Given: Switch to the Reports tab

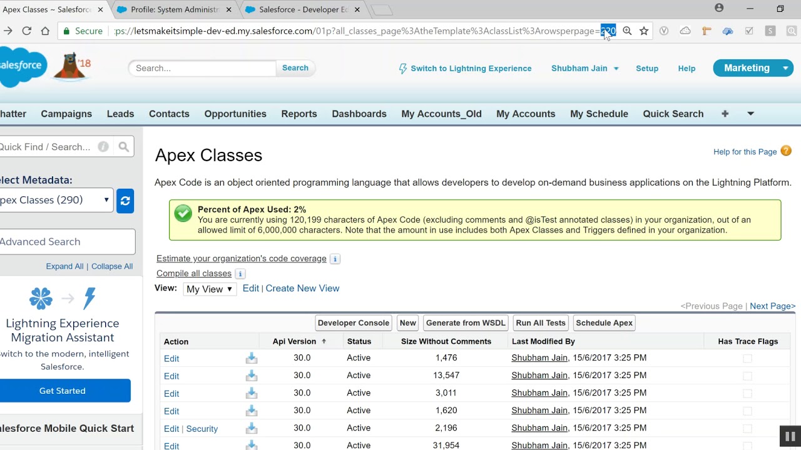Looking at the screenshot, I should click(x=299, y=114).
